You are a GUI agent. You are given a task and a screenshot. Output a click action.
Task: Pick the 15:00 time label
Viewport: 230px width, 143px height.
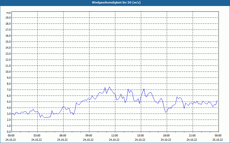tap(141, 136)
